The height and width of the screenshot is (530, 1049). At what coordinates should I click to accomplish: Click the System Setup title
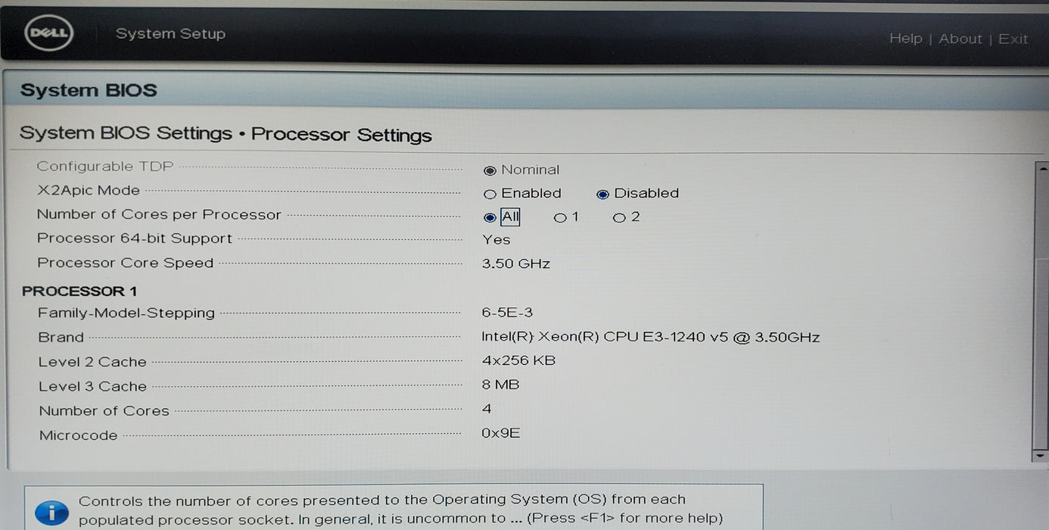point(170,34)
